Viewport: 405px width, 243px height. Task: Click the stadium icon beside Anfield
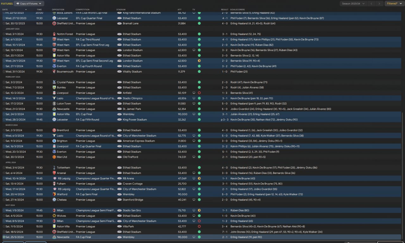pyautogui.click(x=119, y=93)
